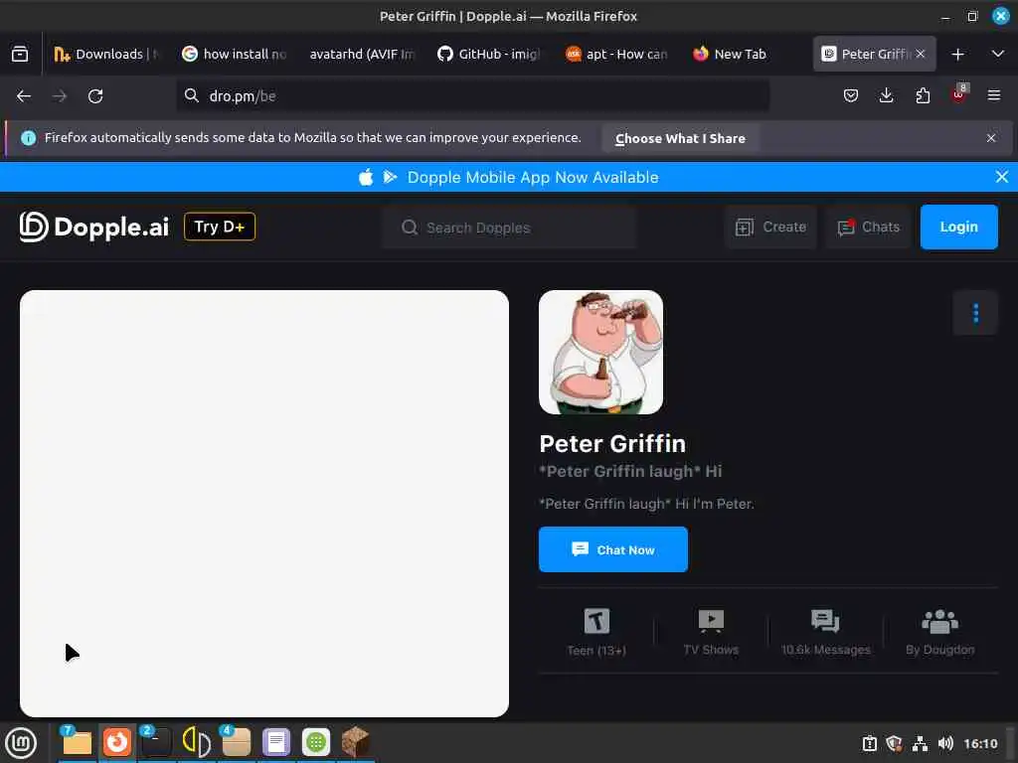This screenshot has width=1018, height=763.
Task: Click the Google Play icon in banner
Action: tap(390, 177)
